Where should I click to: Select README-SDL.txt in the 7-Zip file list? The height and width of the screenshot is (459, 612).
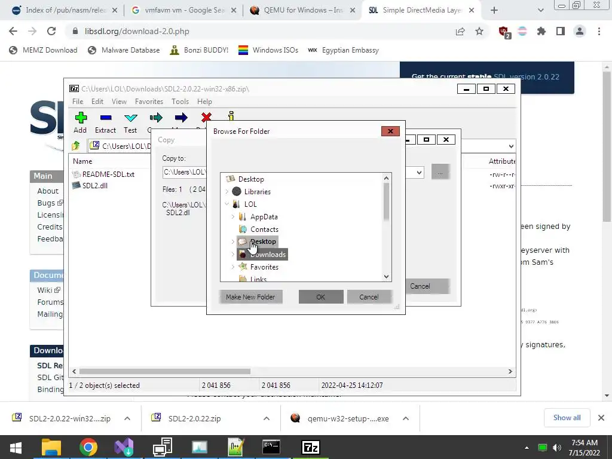tap(103, 175)
